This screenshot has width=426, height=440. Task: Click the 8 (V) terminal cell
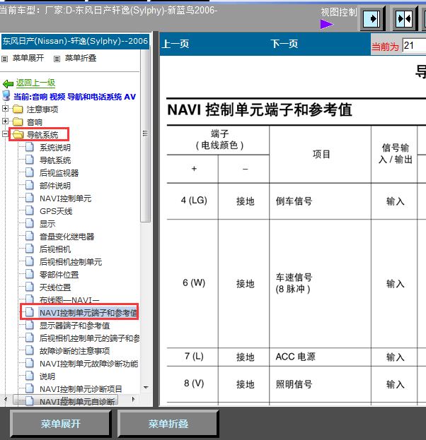[x=194, y=383]
